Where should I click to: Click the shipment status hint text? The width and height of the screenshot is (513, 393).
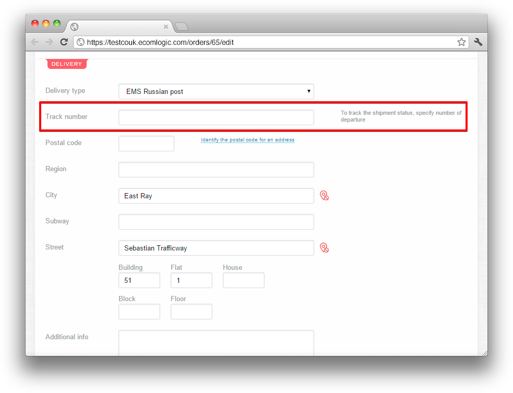coord(401,116)
